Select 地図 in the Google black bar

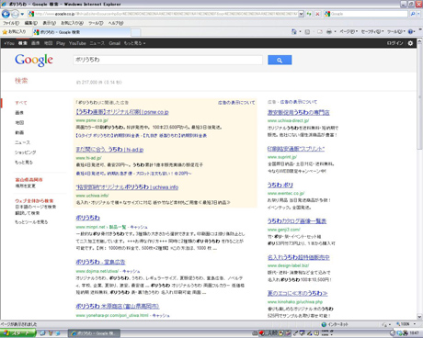pyautogui.click(x=48, y=43)
